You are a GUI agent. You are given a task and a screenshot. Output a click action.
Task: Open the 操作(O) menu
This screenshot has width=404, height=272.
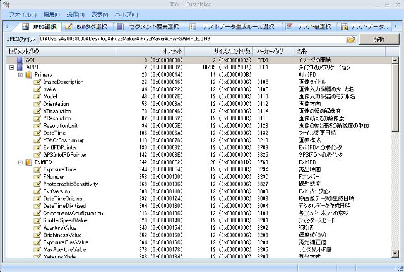pyautogui.click(x=75, y=14)
